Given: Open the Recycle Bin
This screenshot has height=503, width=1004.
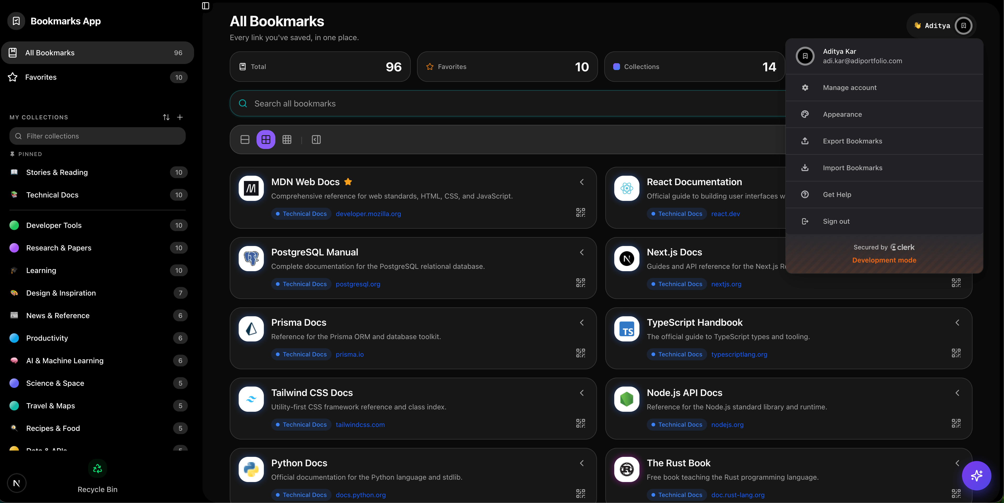Looking at the screenshot, I should tap(98, 476).
